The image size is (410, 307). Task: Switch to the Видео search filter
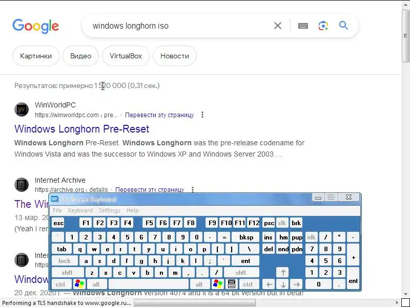point(80,56)
